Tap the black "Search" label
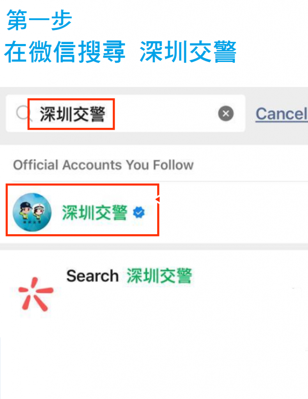The height and width of the screenshot is (399, 308). pos(92,276)
